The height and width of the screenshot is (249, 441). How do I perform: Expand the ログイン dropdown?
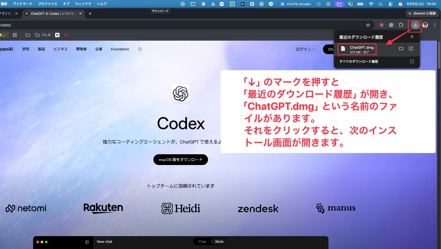(305, 49)
